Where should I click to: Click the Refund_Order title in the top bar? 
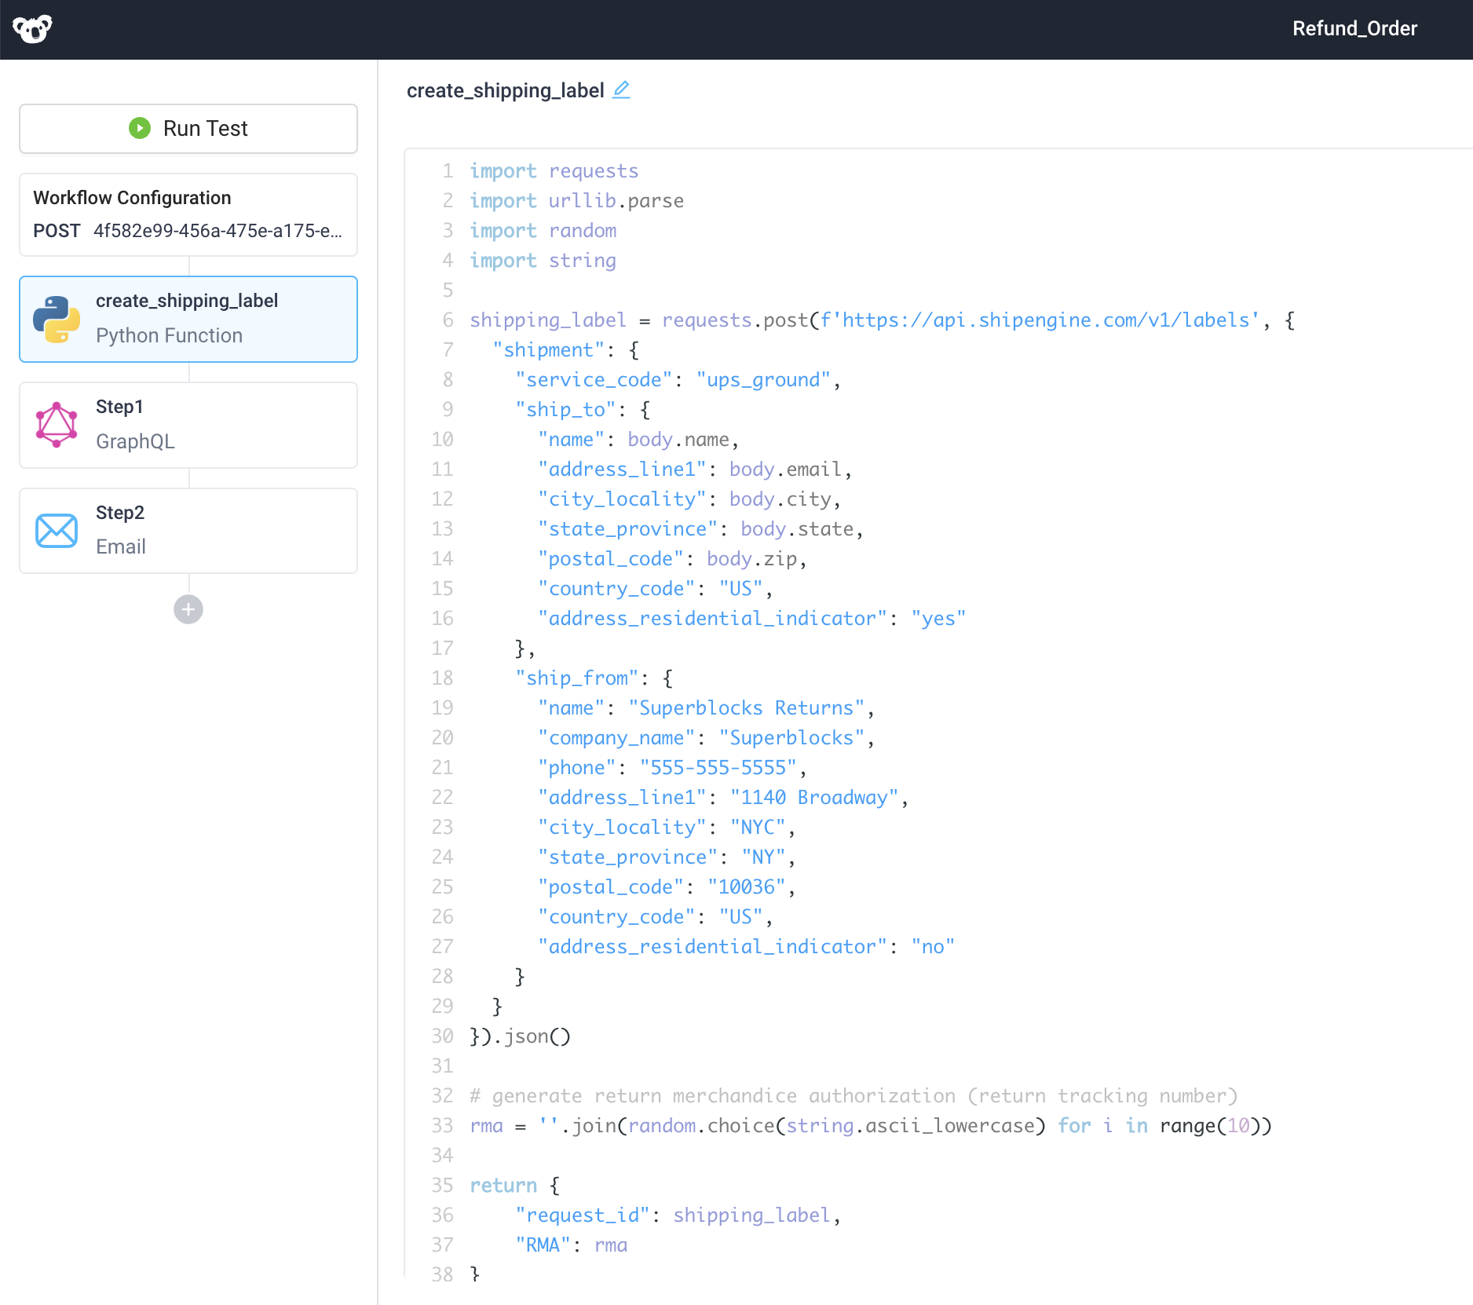point(1354,28)
